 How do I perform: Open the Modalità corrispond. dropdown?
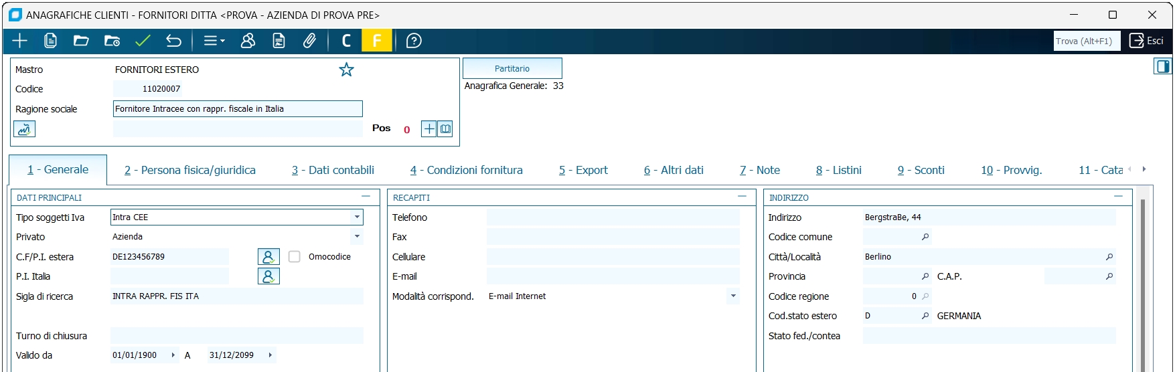[733, 296]
